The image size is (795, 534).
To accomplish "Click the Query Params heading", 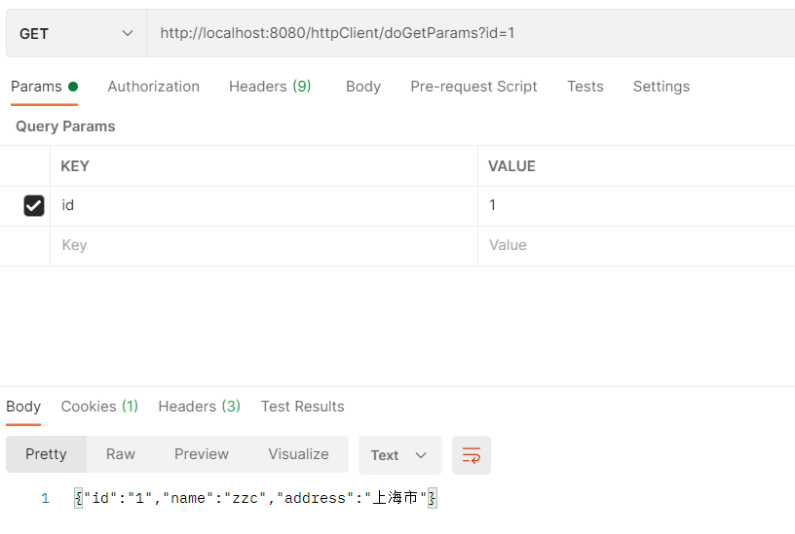I will pyautogui.click(x=65, y=126).
